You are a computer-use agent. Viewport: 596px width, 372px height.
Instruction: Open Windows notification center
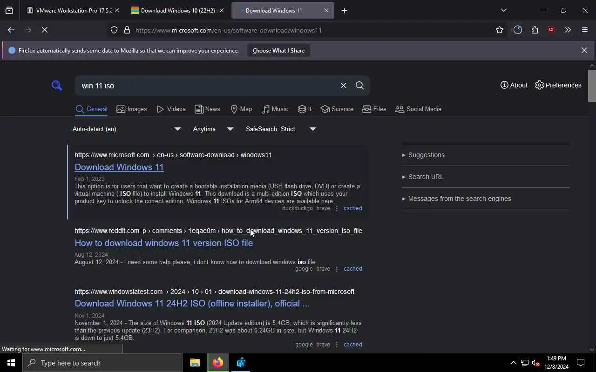pos(581,363)
